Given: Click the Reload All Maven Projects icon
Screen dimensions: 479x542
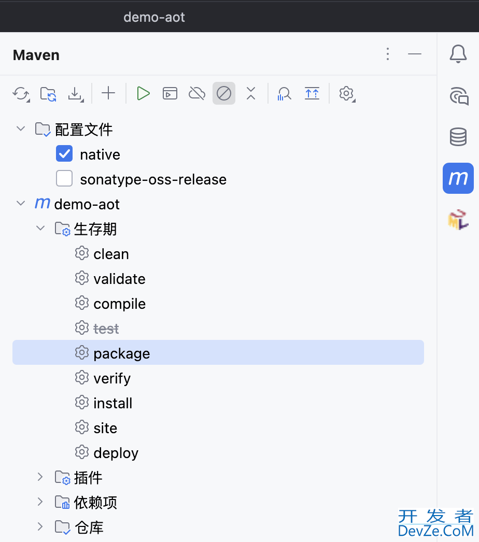Looking at the screenshot, I should (x=21, y=94).
